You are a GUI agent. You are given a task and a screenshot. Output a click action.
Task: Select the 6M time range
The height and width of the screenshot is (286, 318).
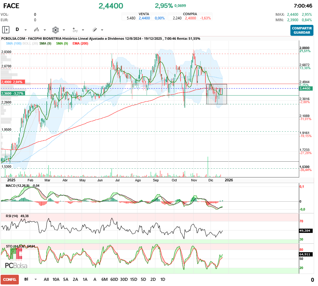click(104, 279)
